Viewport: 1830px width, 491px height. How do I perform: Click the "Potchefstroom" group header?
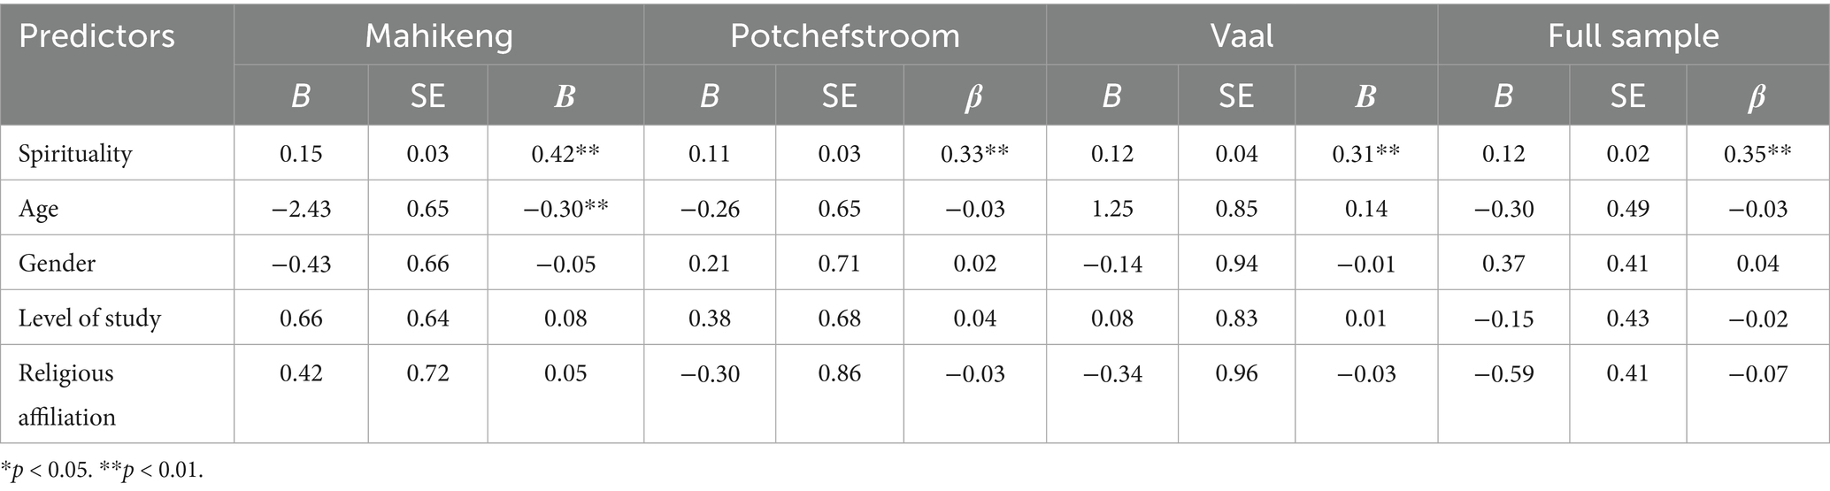844,36
